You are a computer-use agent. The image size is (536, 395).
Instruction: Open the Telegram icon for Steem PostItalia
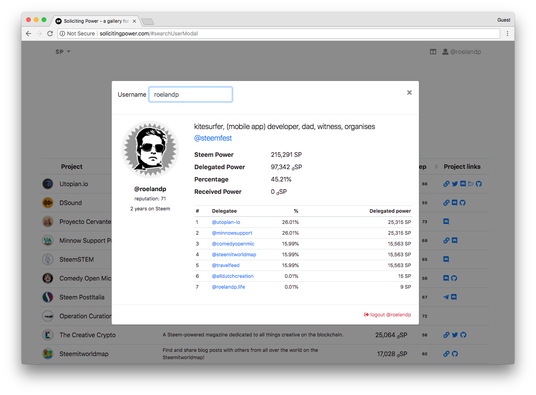tap(446, 297)
